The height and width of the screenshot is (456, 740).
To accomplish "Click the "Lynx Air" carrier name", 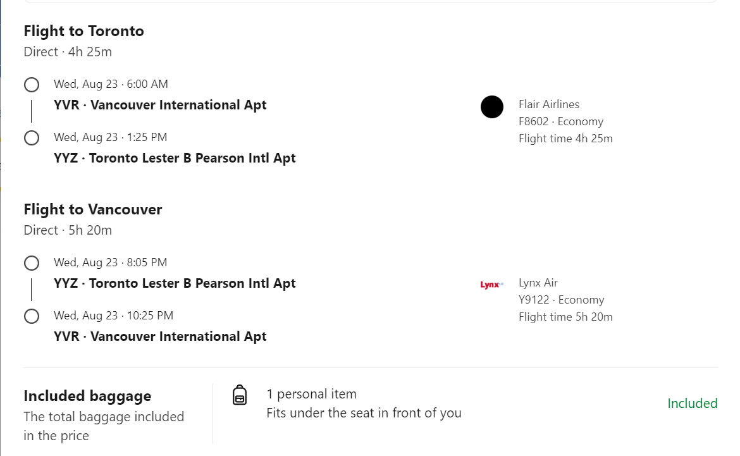I will tap(538, 283).
